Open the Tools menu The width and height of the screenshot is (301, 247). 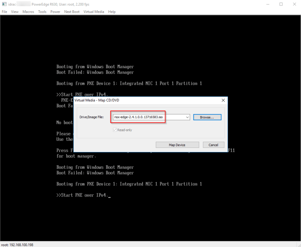pyautogui.click(x=42, y=12)
